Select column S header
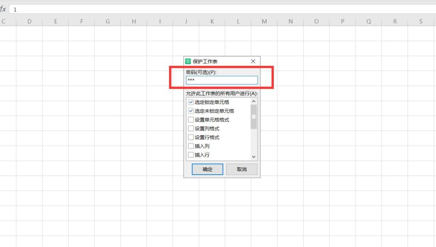The width and height of the screenshot is (436, 247). tap(421, 21)
